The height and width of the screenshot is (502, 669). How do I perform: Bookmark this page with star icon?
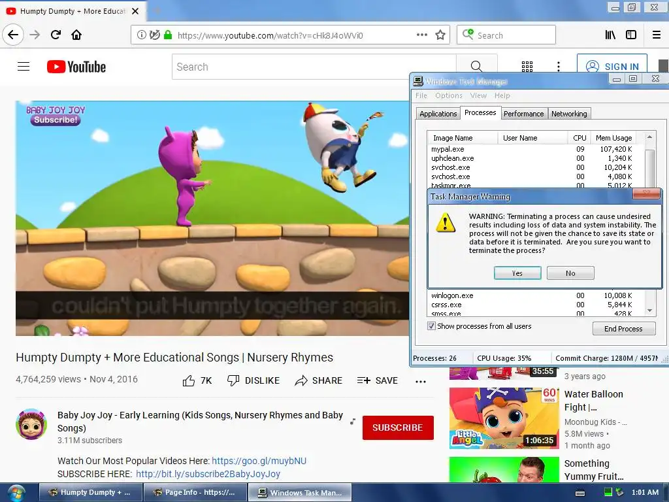[440, 35]
